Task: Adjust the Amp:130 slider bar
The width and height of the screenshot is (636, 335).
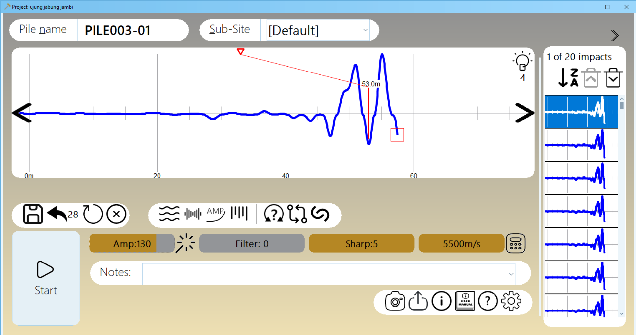Action: pos(132,244)
